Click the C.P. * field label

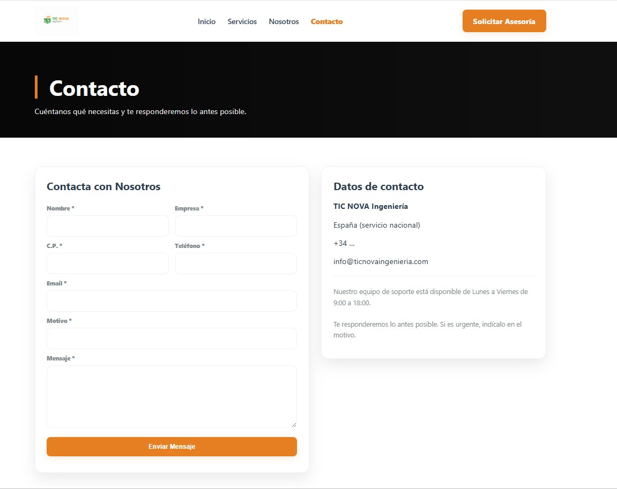(54, 246)
